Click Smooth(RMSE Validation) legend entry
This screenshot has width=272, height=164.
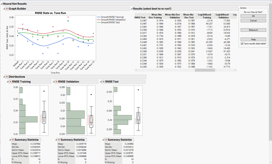pyautogui.click(x=111, y=20)
